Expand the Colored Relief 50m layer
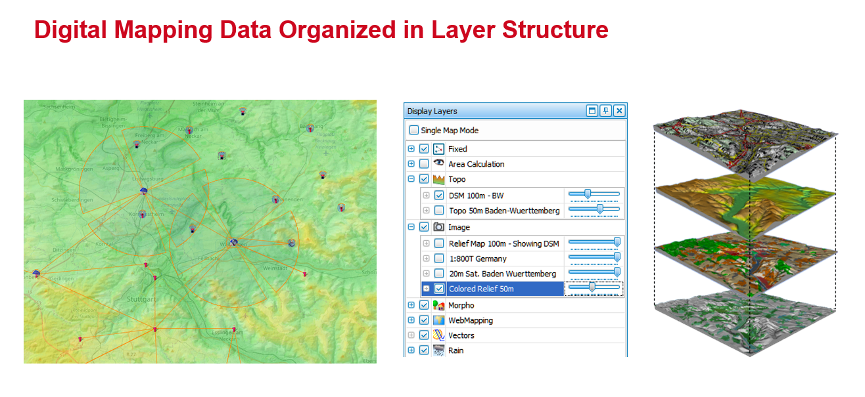The image size is (865, 397). [x=425, y=287]
